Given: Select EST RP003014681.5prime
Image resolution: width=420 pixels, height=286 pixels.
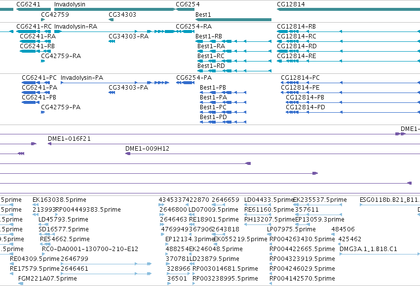Looking at the screenshot, I should tap(194, 274).
